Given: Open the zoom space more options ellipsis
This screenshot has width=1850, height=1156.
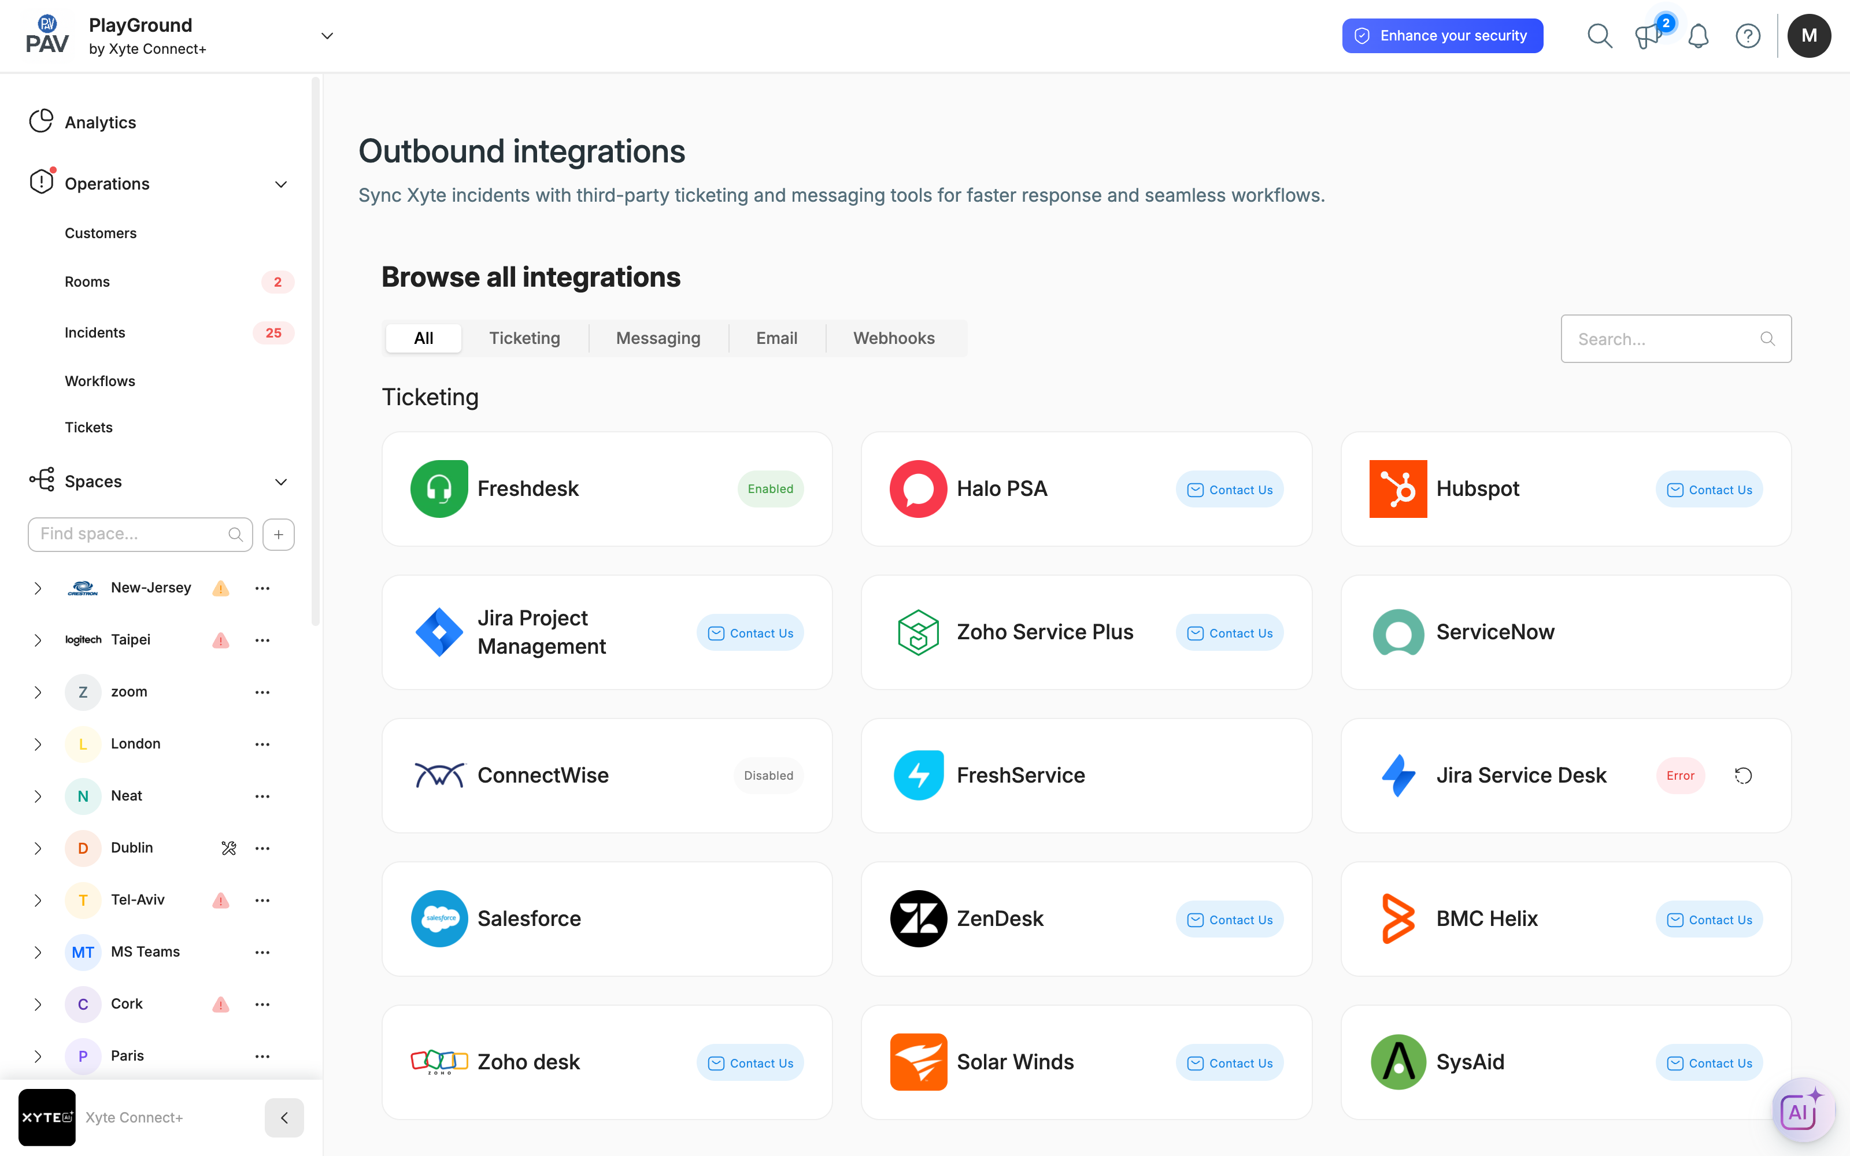Looking at the screenshot, I should 262,692.
